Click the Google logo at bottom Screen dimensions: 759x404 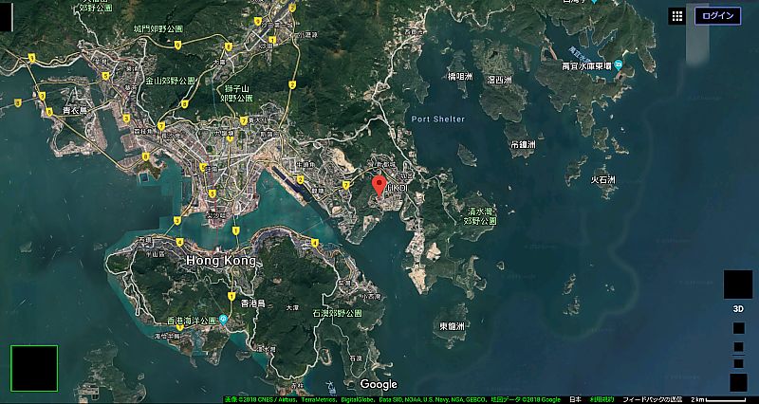pos(379,384)
